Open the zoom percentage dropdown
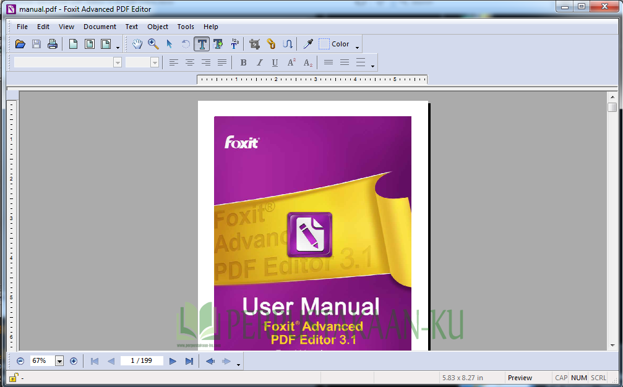Viewport: 623px width, 387px height. click(59, 361)
